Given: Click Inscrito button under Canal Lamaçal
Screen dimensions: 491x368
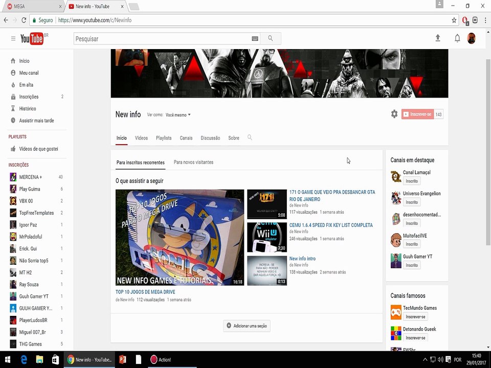Looking at the screenshot, I should click(411, 181).
